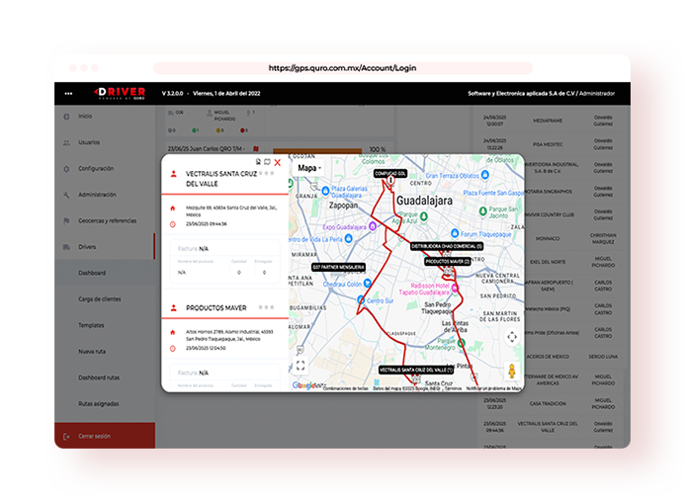Click the Gran Terraza Oblatos map pin

485,175
